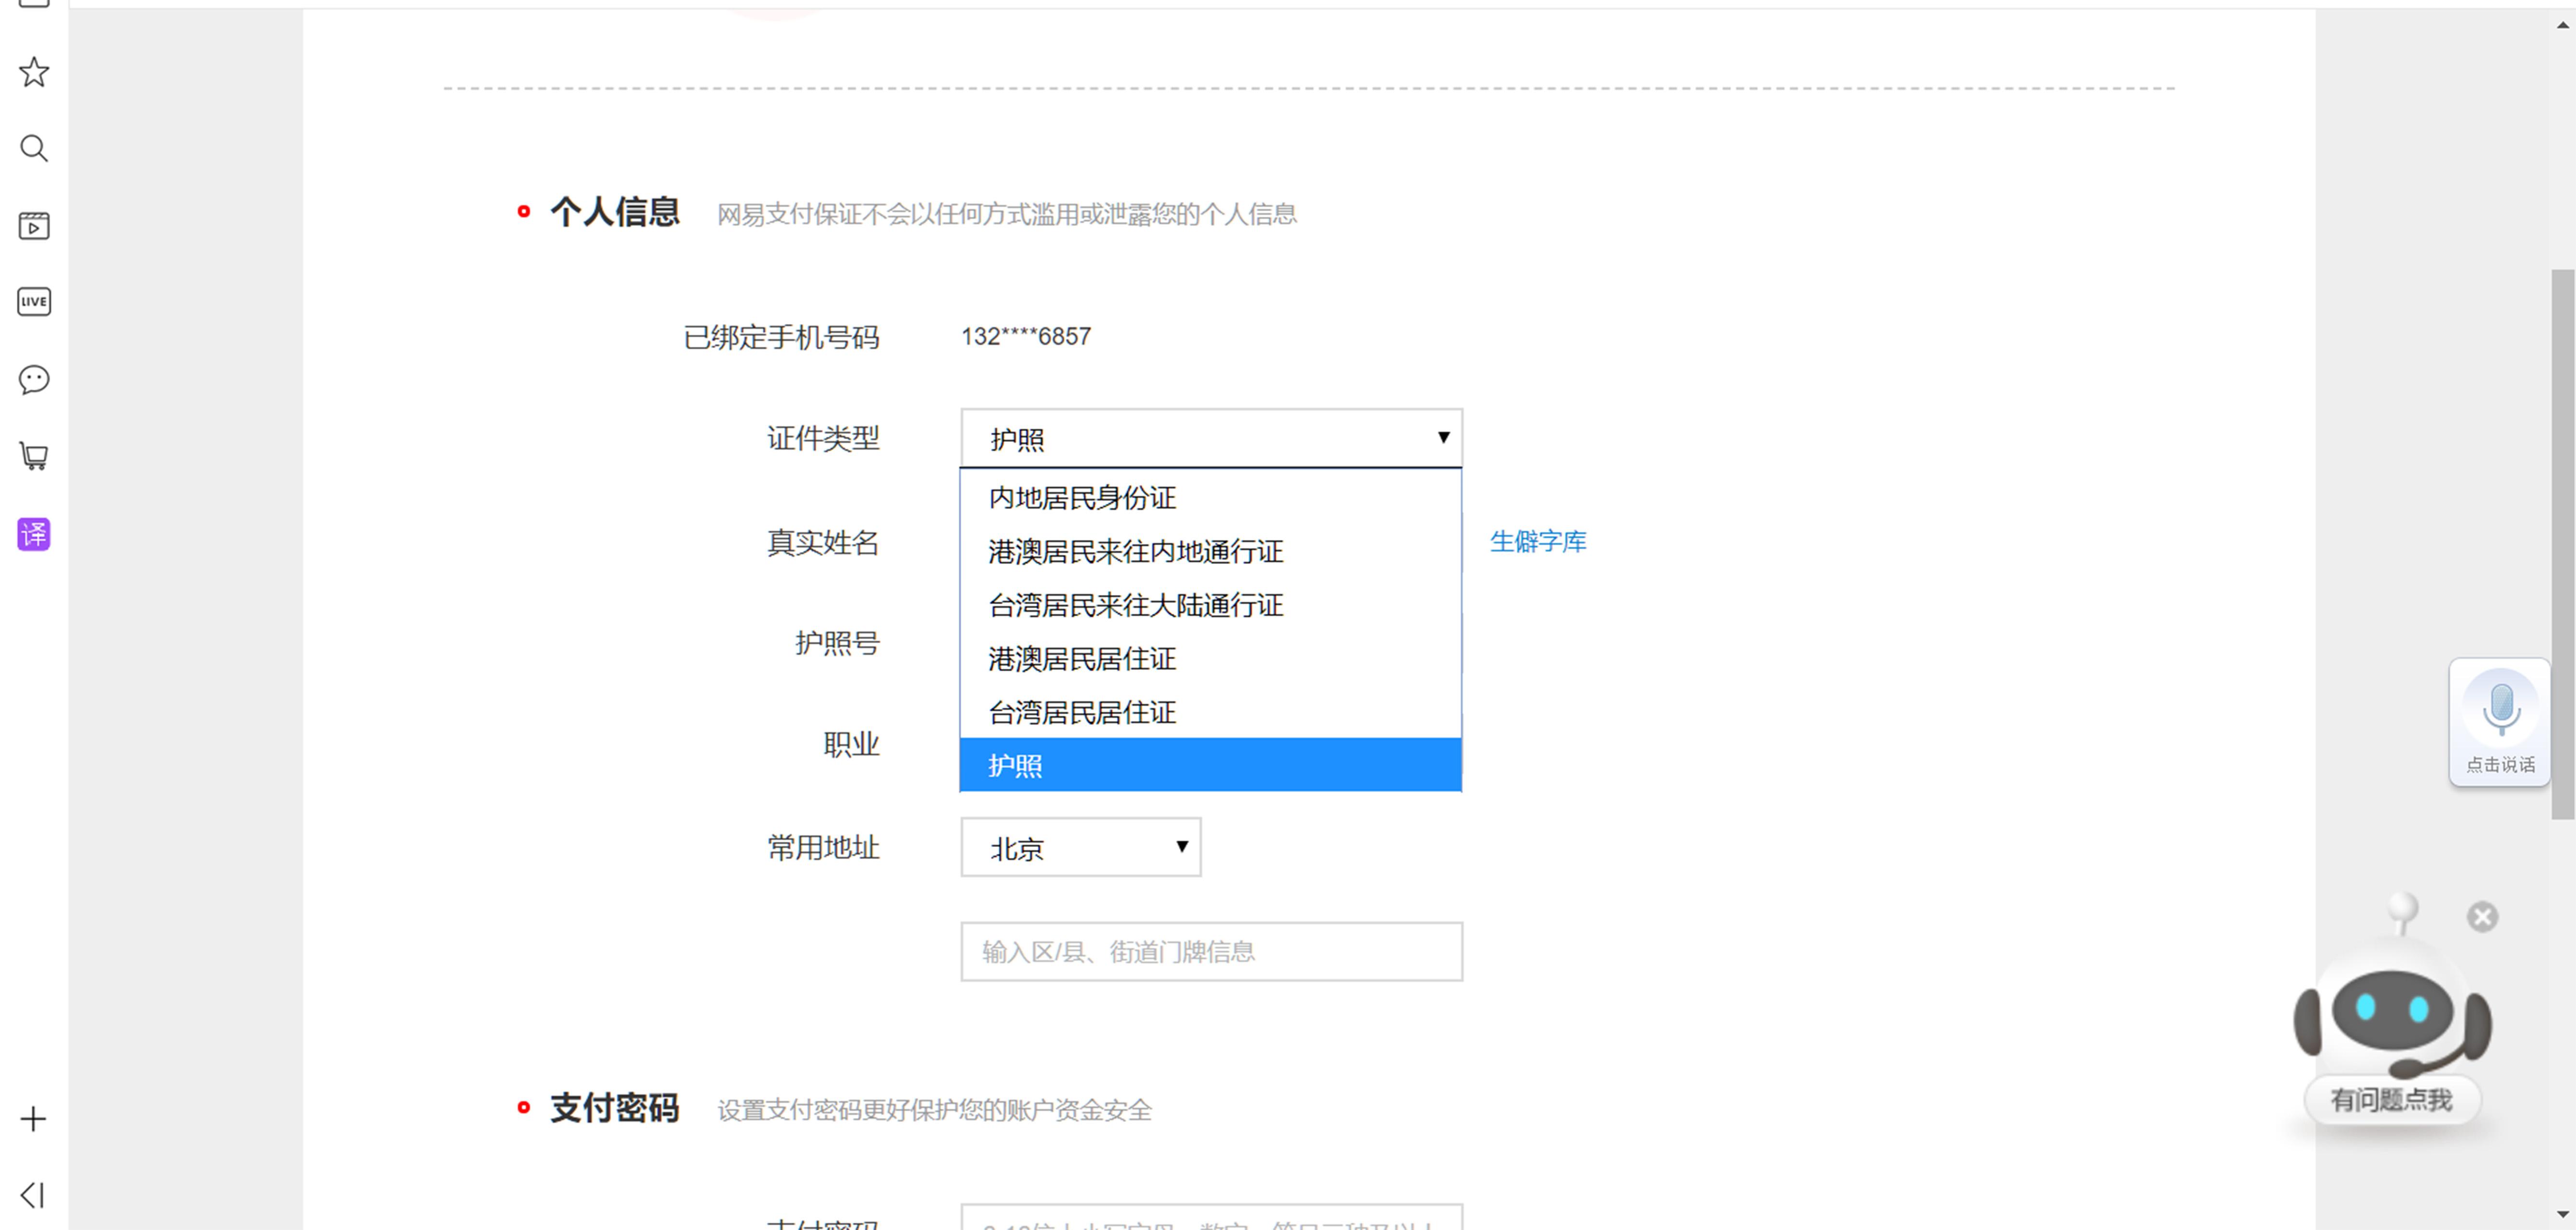Open the video player sidebar icon
This screenshot has width=2576, height=1230.
[x=34, y=226]
